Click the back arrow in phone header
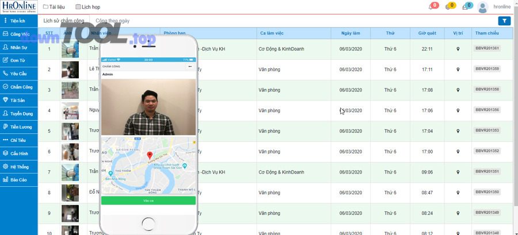The height and width of the screenshot is (235, 518). tap(190, 67)
